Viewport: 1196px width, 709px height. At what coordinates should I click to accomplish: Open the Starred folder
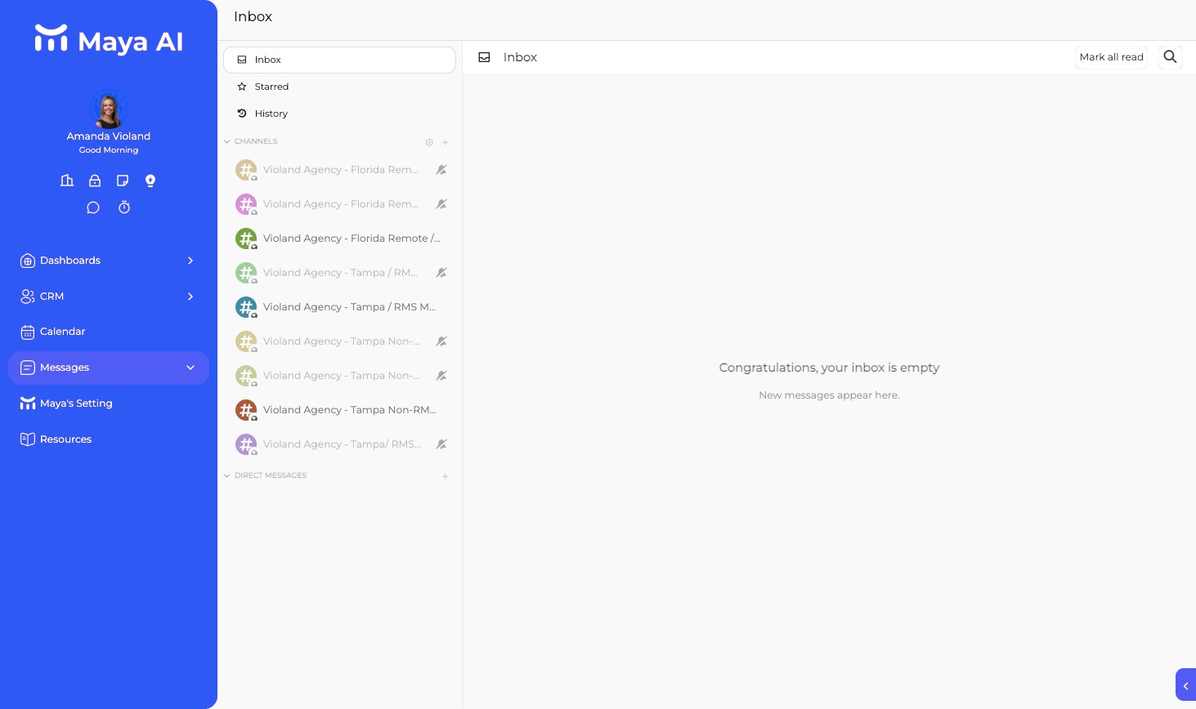(339, 87)
